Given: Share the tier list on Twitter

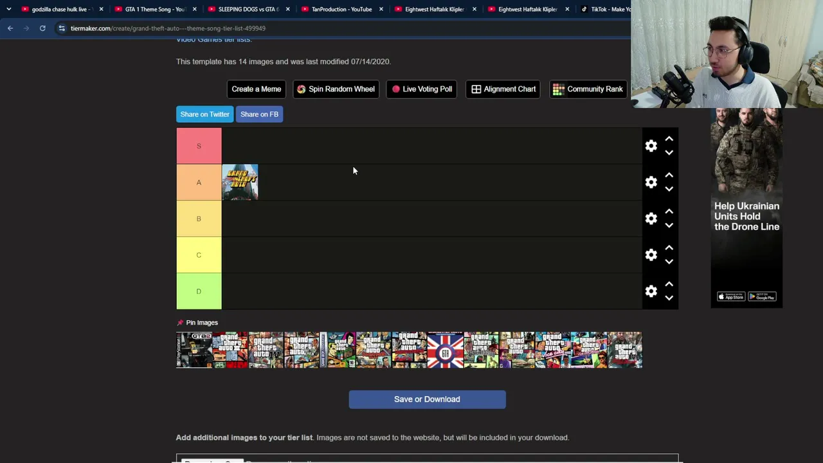Looking at the screenshot, I should (205, 114).
